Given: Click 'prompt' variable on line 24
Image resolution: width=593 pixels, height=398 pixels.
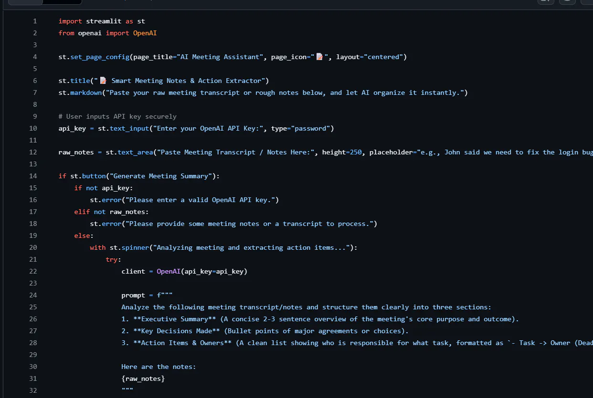Looking at the screenshot, I should pyautogui.click(x=133, y=295).
